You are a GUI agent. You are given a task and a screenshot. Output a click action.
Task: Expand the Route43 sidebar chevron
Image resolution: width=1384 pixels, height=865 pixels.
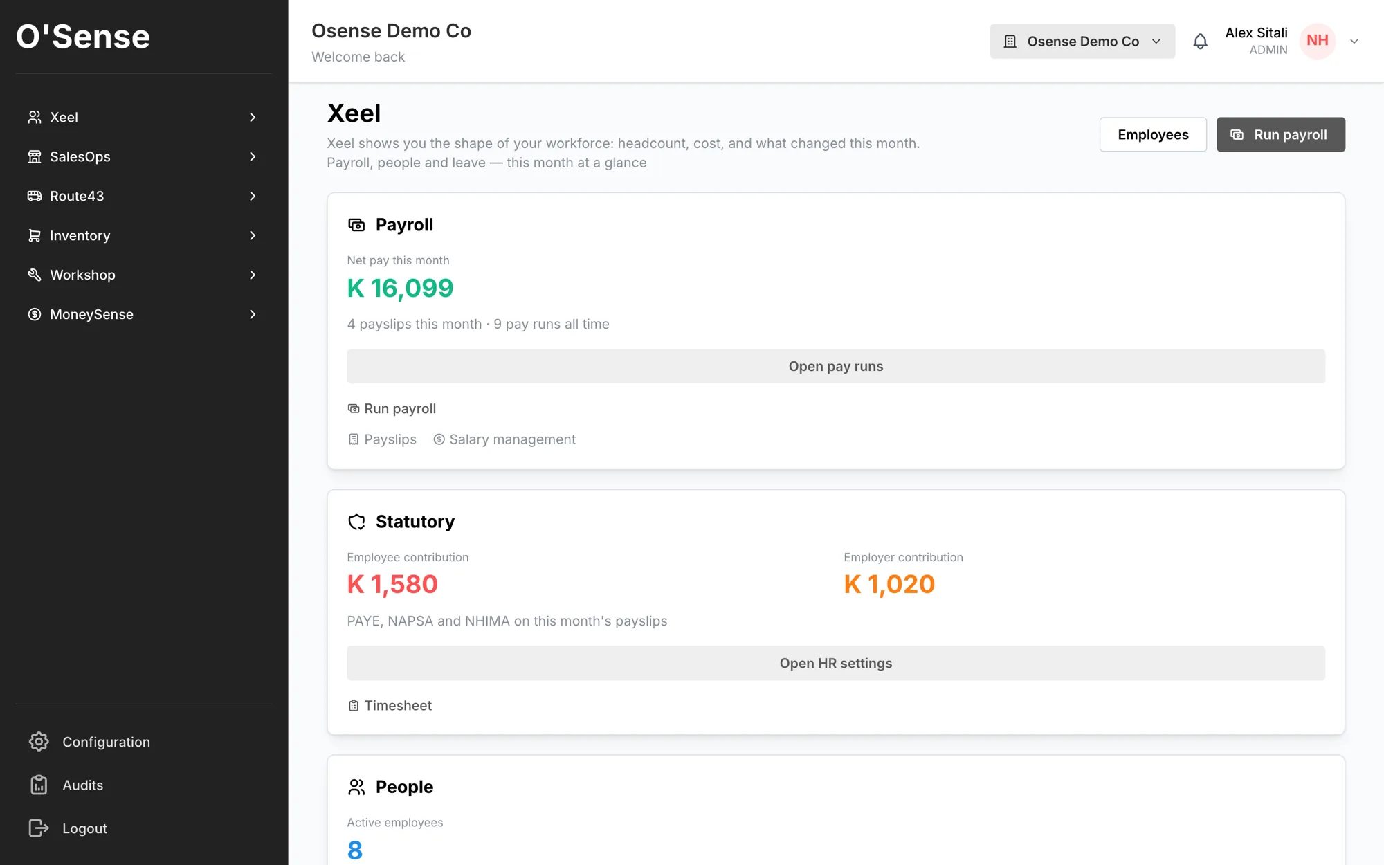click(x=253, y=197)
